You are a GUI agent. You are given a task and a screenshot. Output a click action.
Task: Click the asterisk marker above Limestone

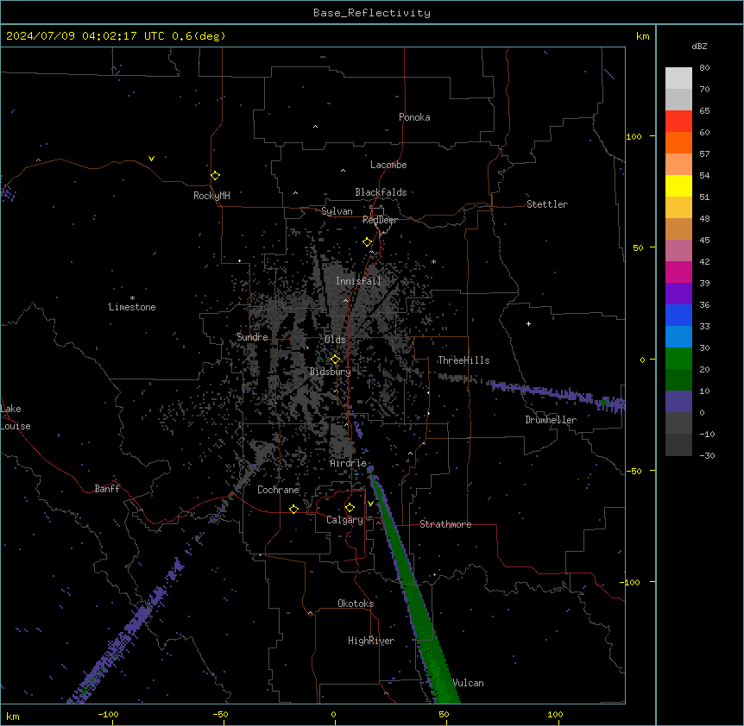[x=132, y=298]
